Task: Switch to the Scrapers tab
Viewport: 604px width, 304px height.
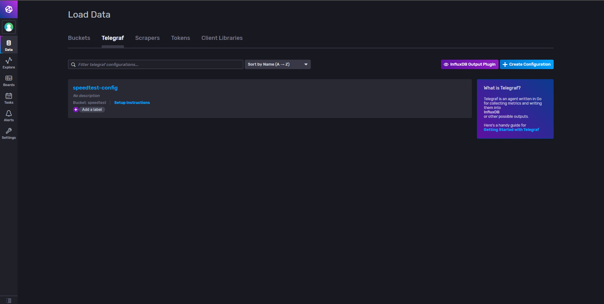Action: [147, 38]
